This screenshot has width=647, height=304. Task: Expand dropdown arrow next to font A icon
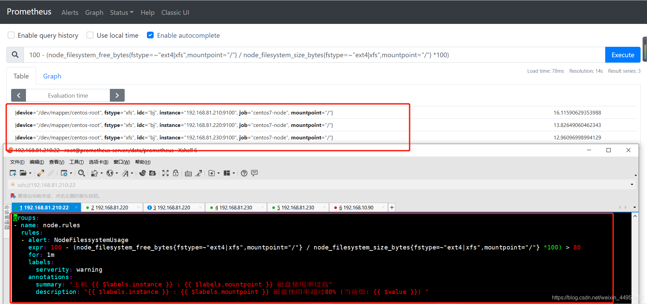[x=132, y=173]
